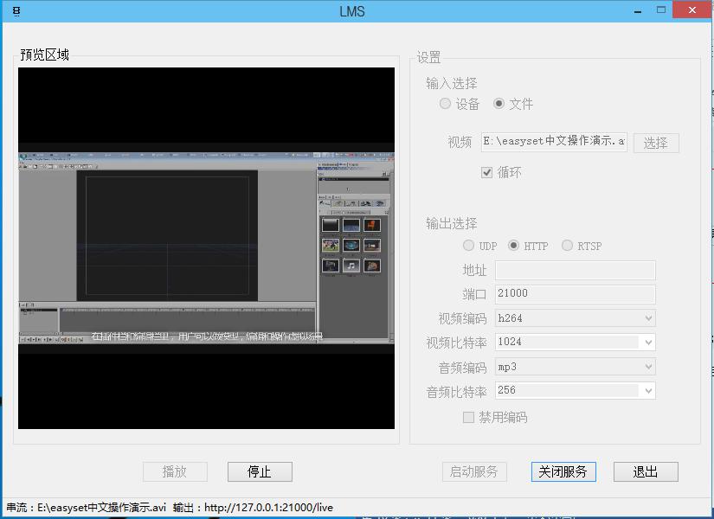714x519 pixels.
Task: Close the LMS window
Action: (694, 10)
